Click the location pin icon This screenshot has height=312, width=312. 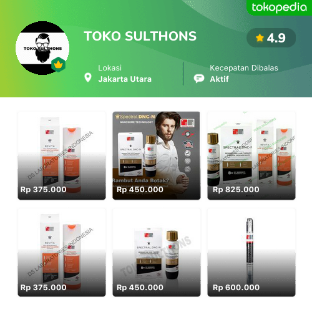(x=88, y=78)
